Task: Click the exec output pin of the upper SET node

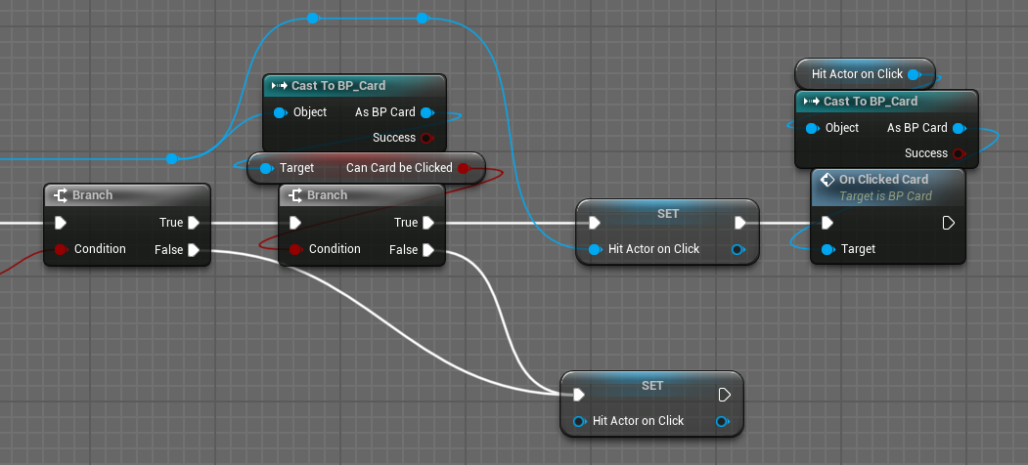Action: pos(740,223)
